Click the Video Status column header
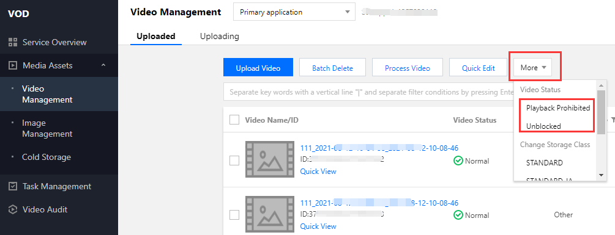The image size is (615, 235). tap(475, 120)
